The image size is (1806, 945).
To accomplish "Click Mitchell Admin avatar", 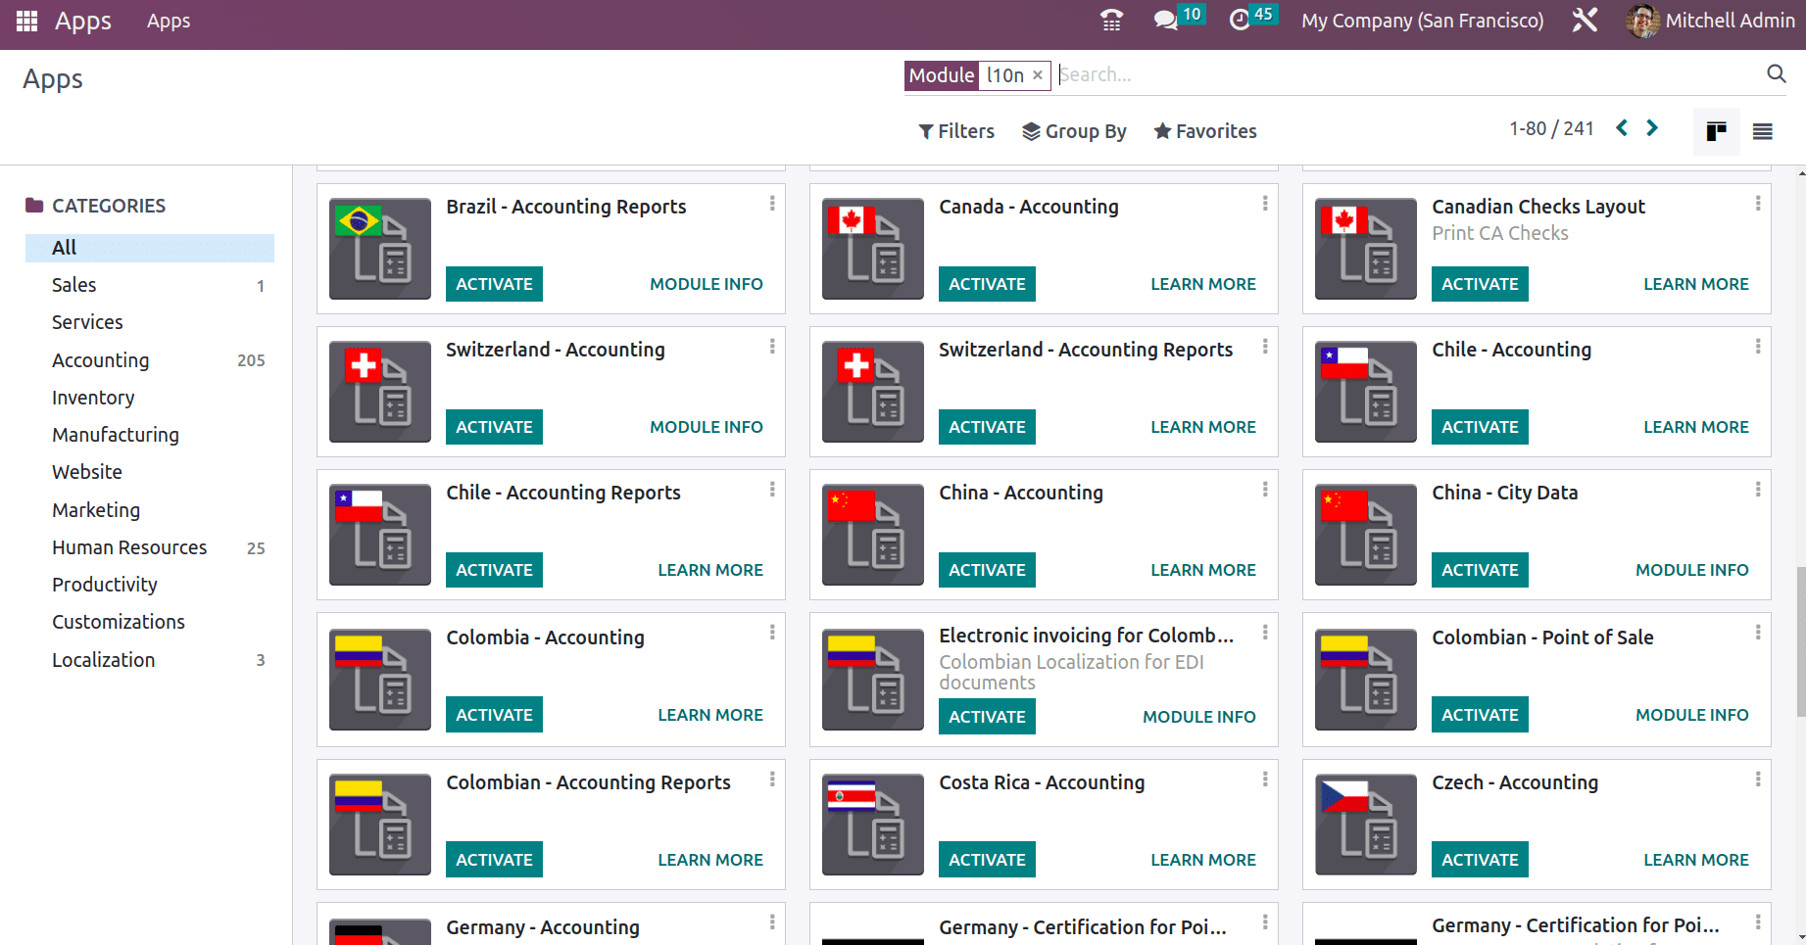I will (1642, 21).
